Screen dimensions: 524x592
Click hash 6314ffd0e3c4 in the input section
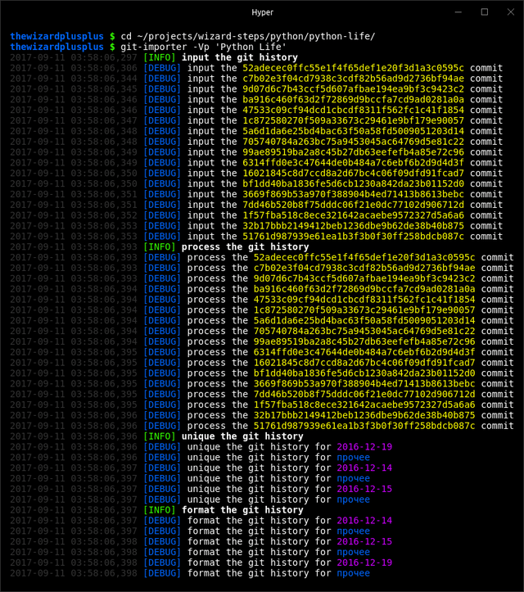(x=353, y=163)
